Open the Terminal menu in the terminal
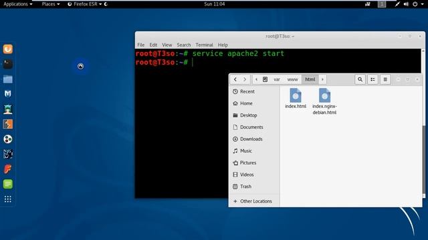 pyautogui.click(x=204, y=45)
